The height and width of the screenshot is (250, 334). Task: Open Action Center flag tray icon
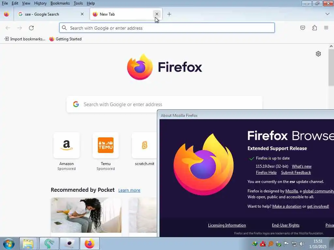286,243
